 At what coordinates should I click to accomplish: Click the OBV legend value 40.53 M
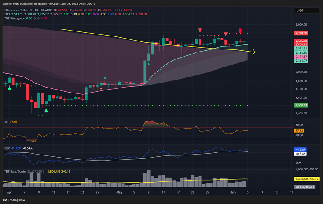click(x=28, y=148)
